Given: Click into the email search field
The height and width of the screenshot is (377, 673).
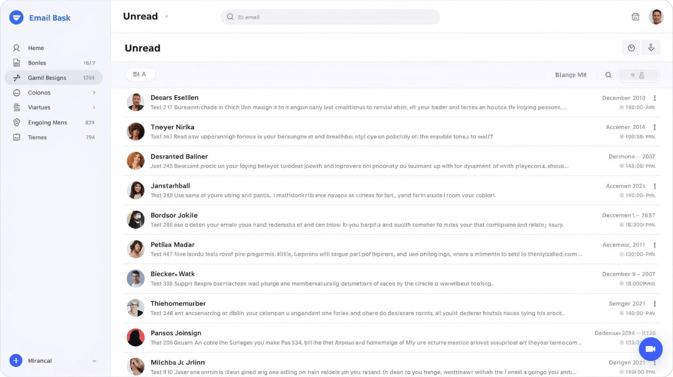Looking at the screenshot, I should [x=330, y=17].
